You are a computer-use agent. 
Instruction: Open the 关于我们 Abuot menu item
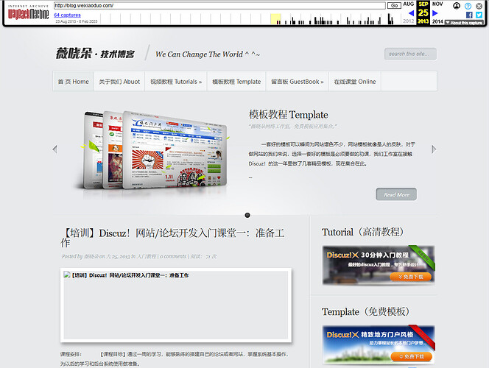point(119,82)
